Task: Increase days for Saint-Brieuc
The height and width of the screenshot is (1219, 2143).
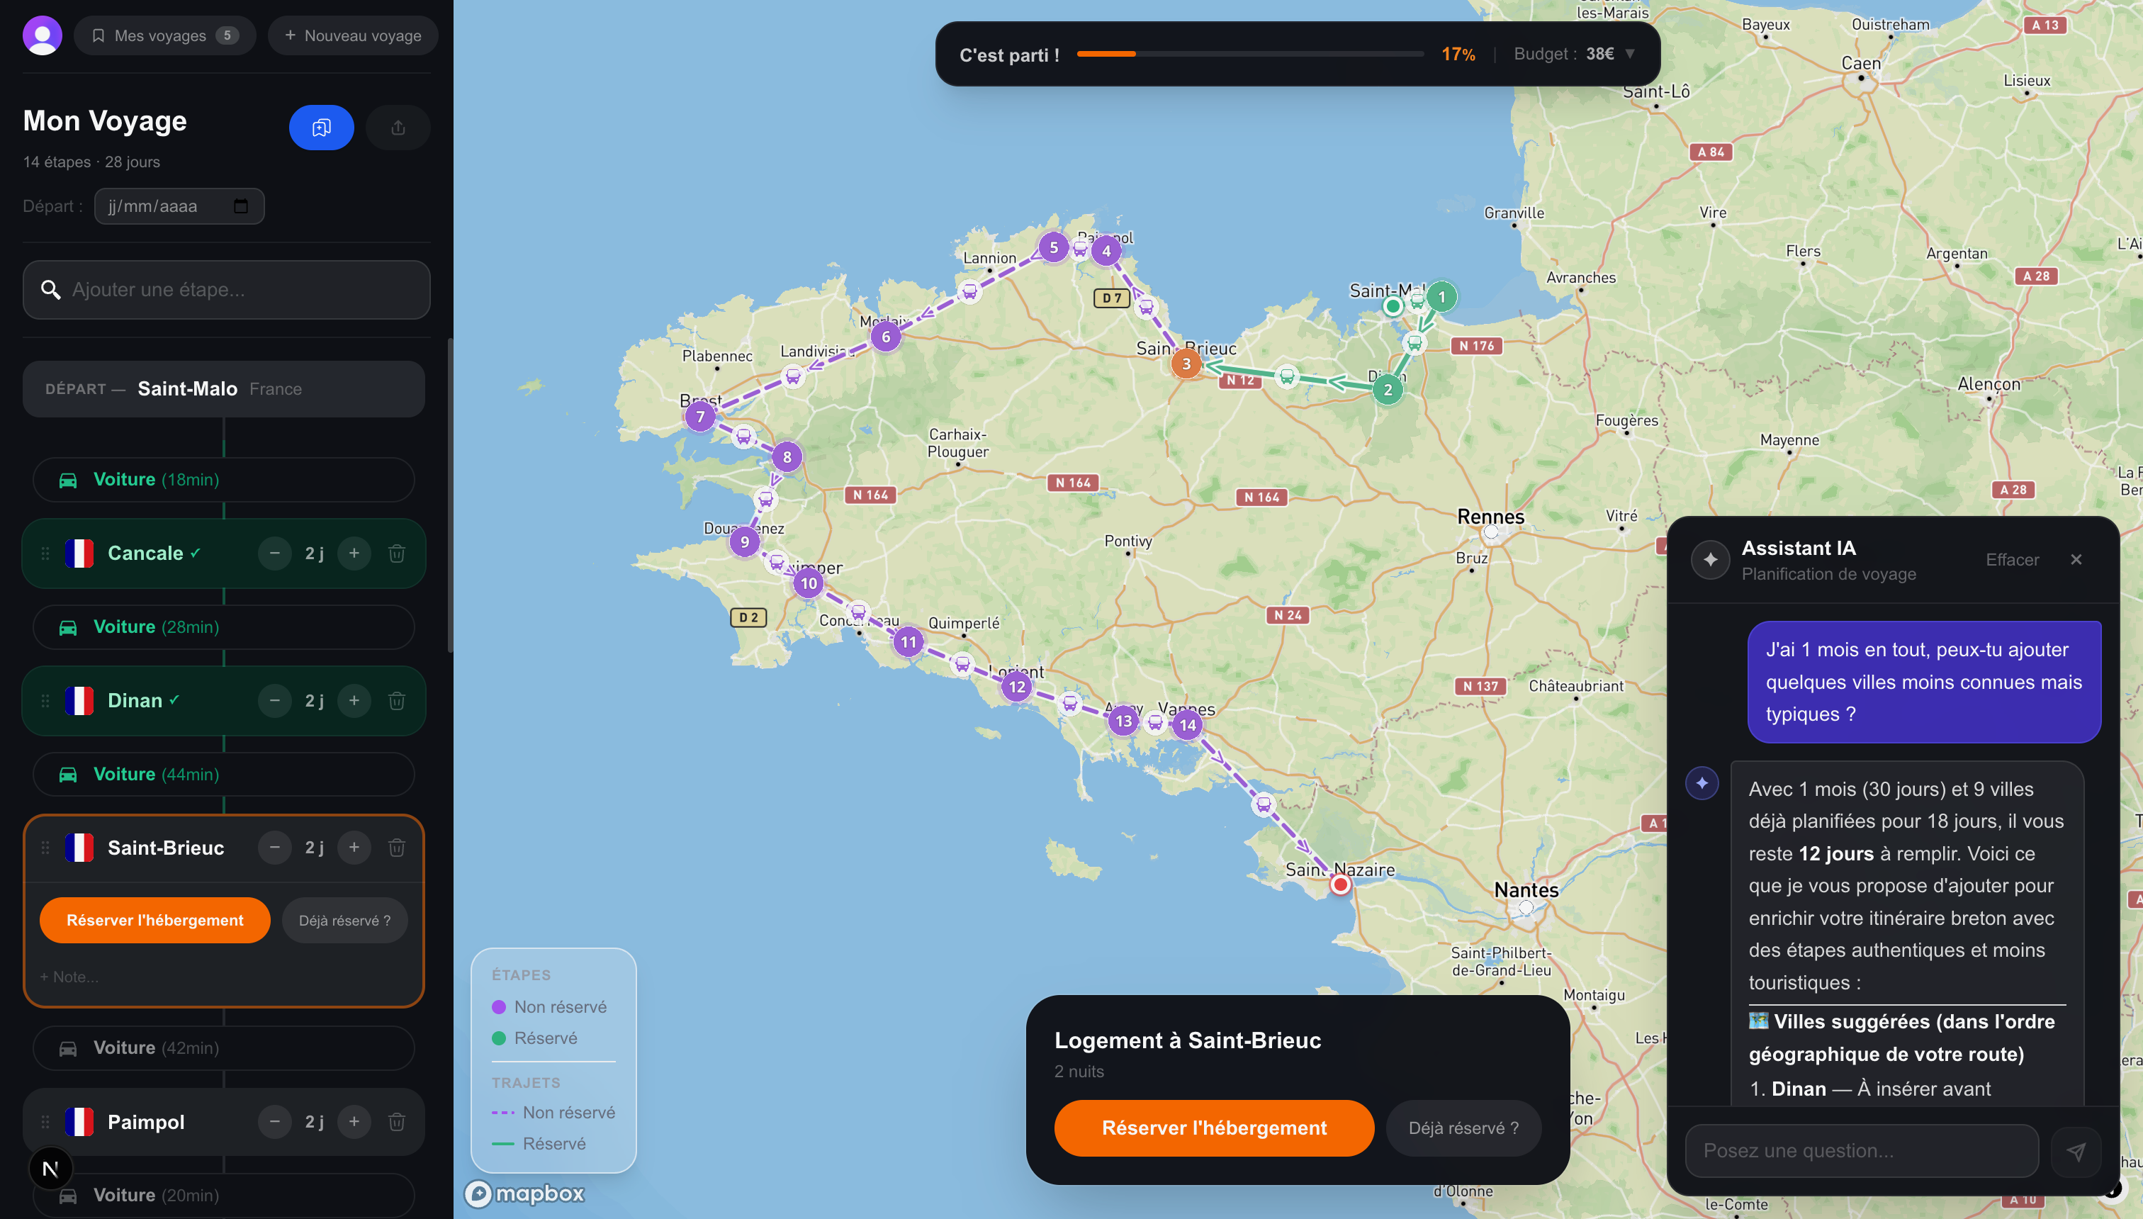Action: click(354, 848)
